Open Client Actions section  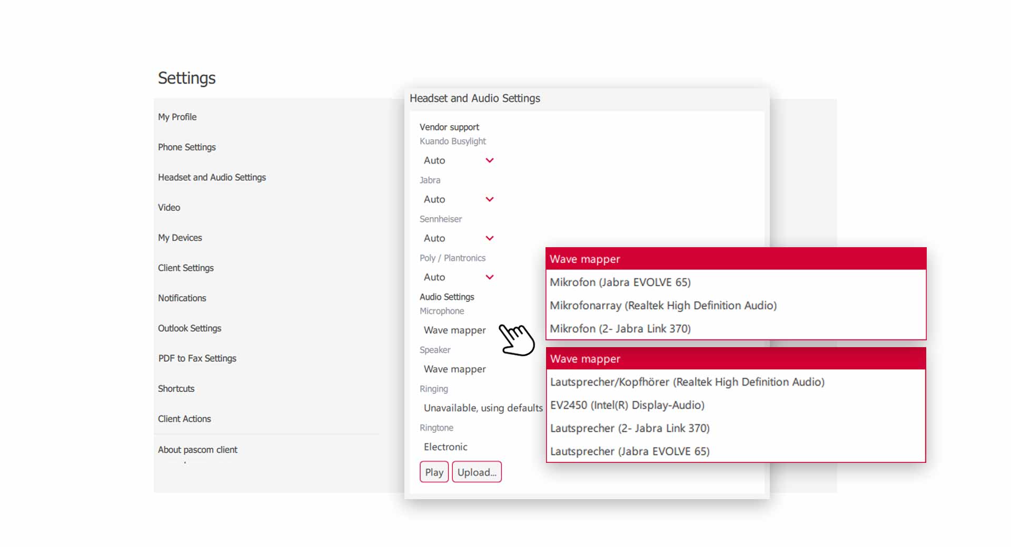pos(184,419)
